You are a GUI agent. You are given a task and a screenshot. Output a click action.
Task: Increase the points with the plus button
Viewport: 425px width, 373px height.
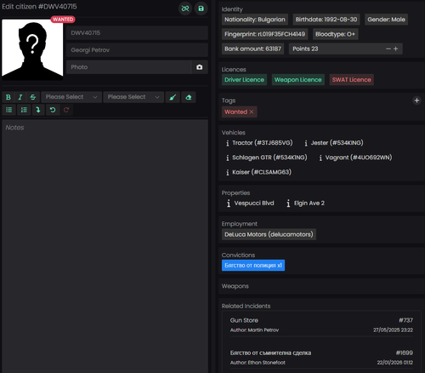[x=396, y=49]
